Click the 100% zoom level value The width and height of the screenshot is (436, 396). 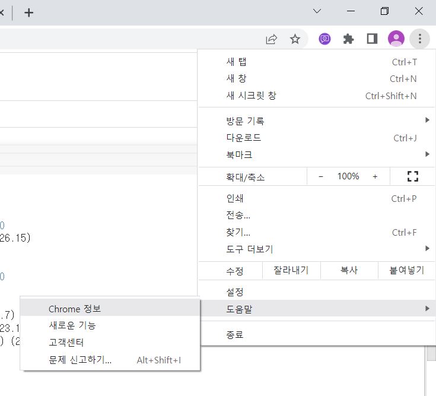348,176
